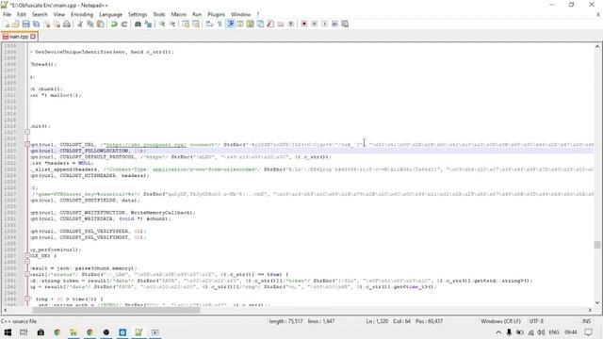Collapse the fold marker at line 1338

(27, 262)
